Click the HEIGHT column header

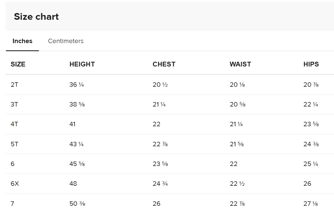tap(82, 64)
